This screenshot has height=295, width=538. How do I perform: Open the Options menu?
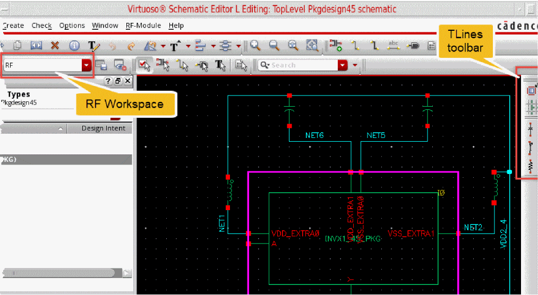72,25
